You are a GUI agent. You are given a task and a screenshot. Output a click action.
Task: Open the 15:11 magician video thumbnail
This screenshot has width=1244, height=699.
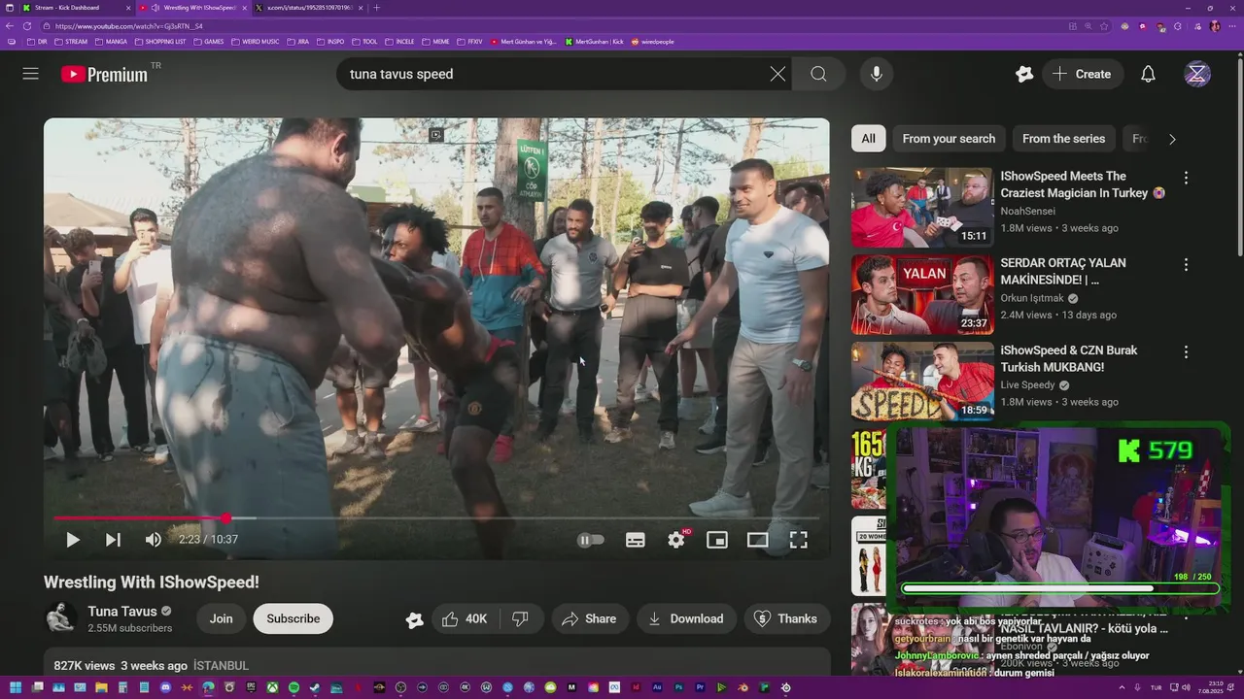(x=922, y=208)
